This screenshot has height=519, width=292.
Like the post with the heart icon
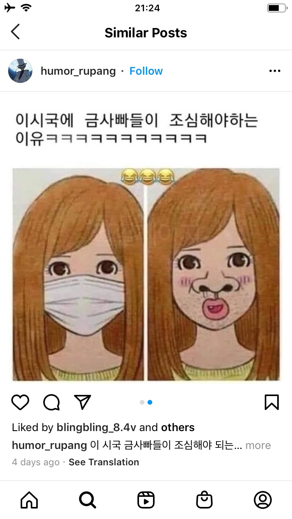point(20,402)
